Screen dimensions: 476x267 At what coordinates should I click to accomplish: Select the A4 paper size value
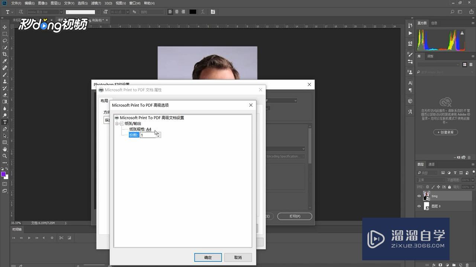pyautogui.click(x=149, y=129)
